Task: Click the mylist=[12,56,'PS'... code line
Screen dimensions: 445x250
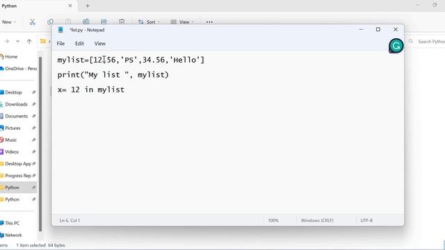Action: 131,60
